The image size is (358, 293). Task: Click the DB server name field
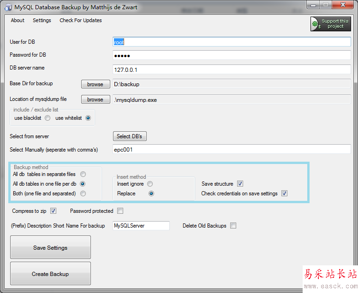coord(232,69)
